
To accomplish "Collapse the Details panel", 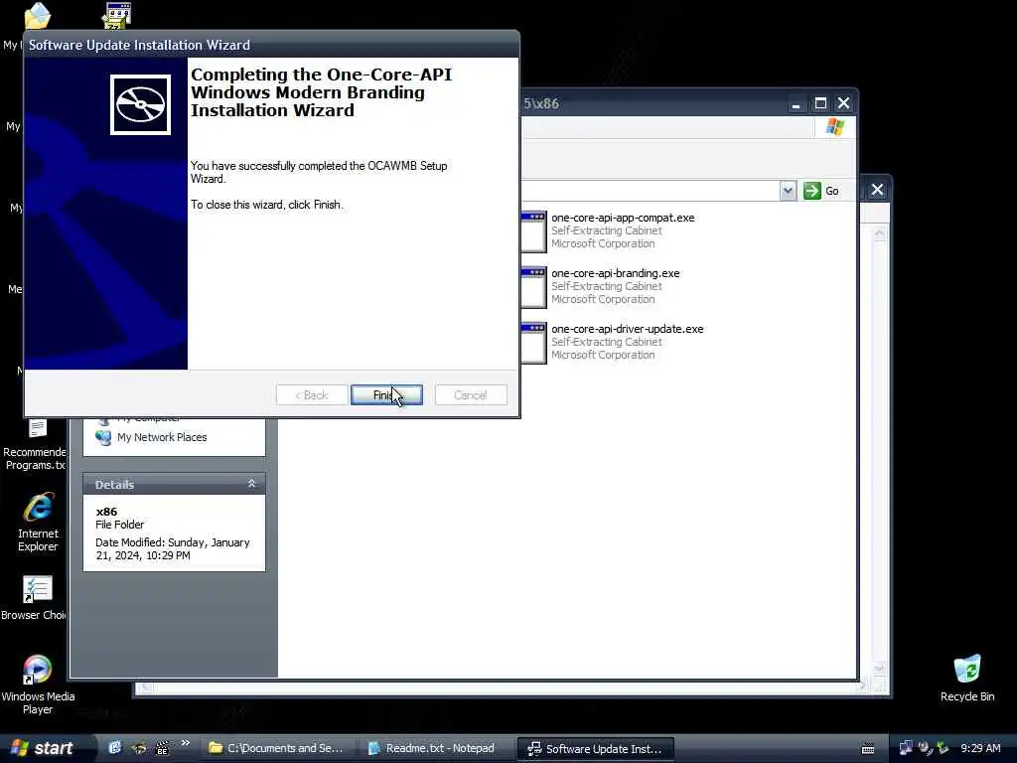I will (x=251, y=484).
